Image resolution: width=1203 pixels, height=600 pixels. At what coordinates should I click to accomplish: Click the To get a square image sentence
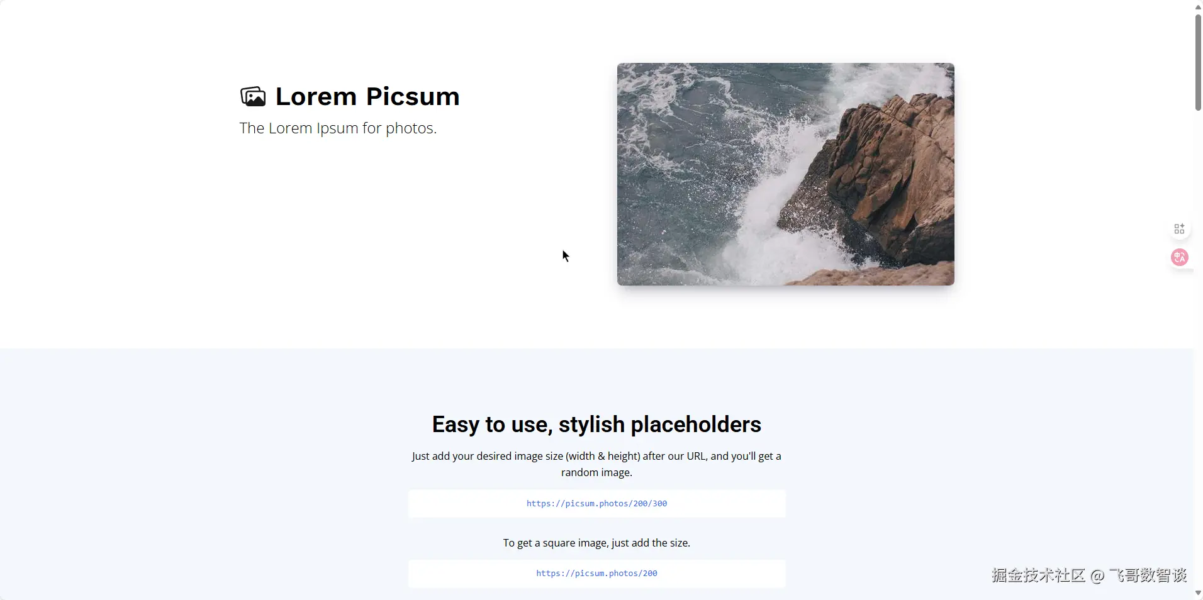click(596, 543)
